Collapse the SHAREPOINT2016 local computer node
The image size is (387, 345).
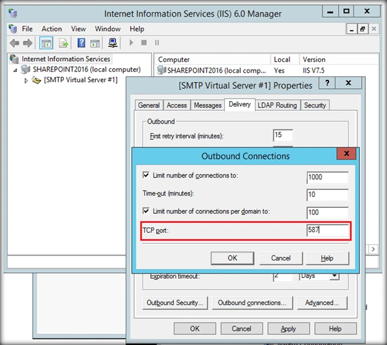(x=15, y=70)
